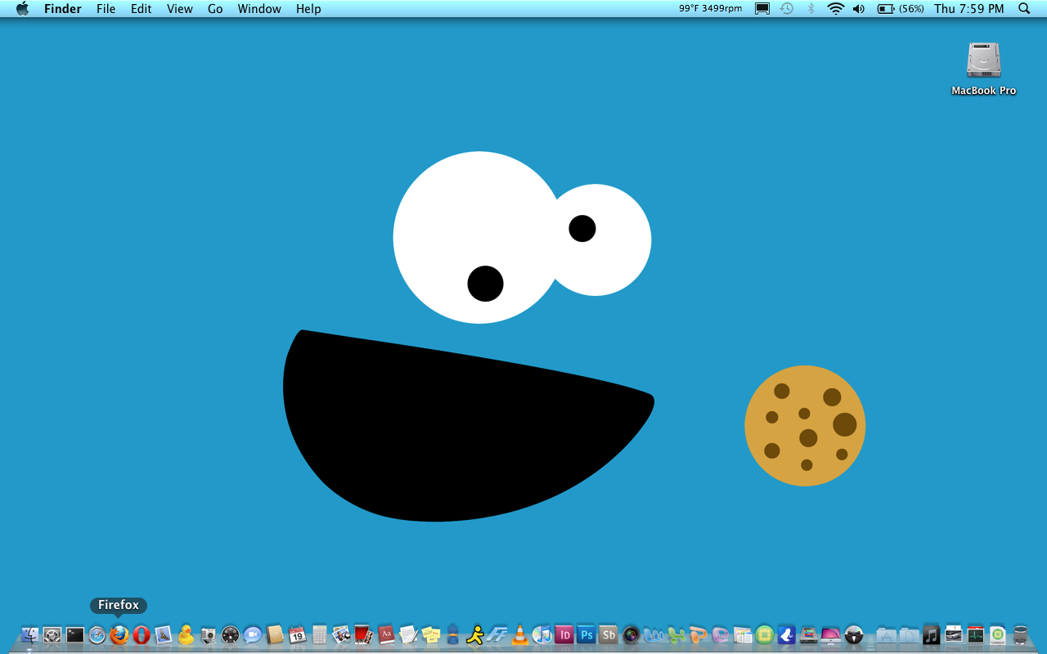The width and height of the screenshot is (1047, 654).
Task: Open Activity Monitor icon in dock
Action: pos(976,635)
